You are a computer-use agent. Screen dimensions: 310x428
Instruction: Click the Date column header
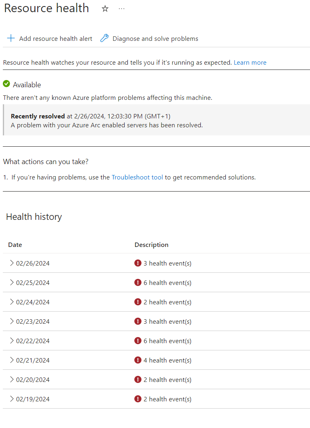coord(15,245)
